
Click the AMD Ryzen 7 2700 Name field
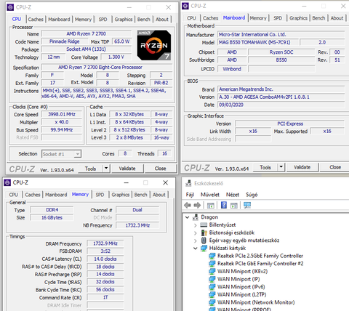87,33
